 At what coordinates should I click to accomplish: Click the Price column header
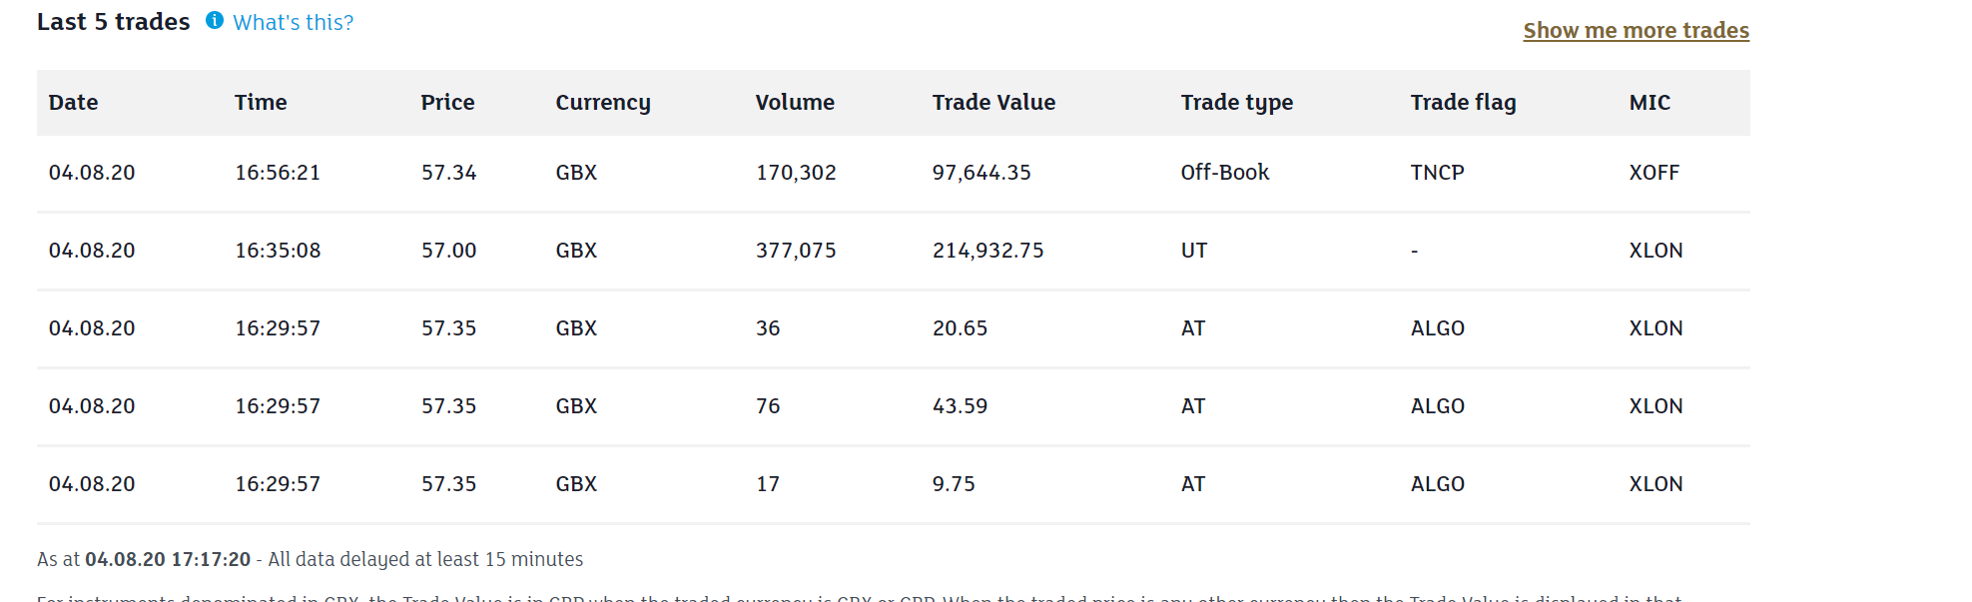pos(447,103)
